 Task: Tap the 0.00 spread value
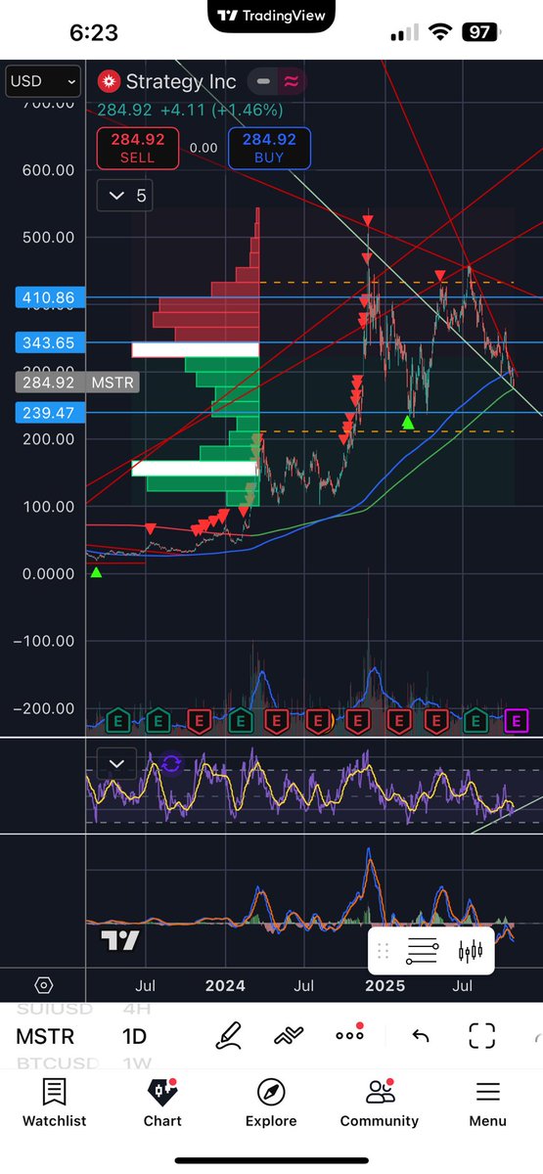point(204,148)
